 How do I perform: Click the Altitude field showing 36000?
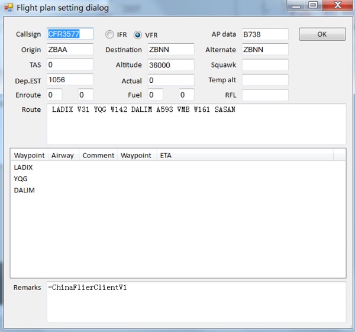pyautogui.click(x=171, y=65)
